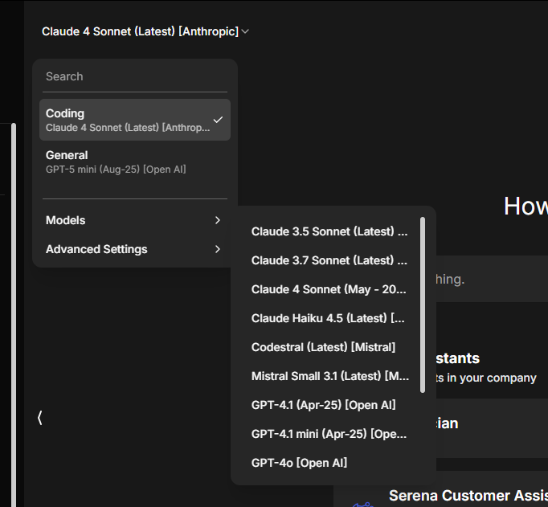Choose Claude 3.7 Sonnet (Latest) model
This screenshot has width=548, height=507.
coord(329,260)
